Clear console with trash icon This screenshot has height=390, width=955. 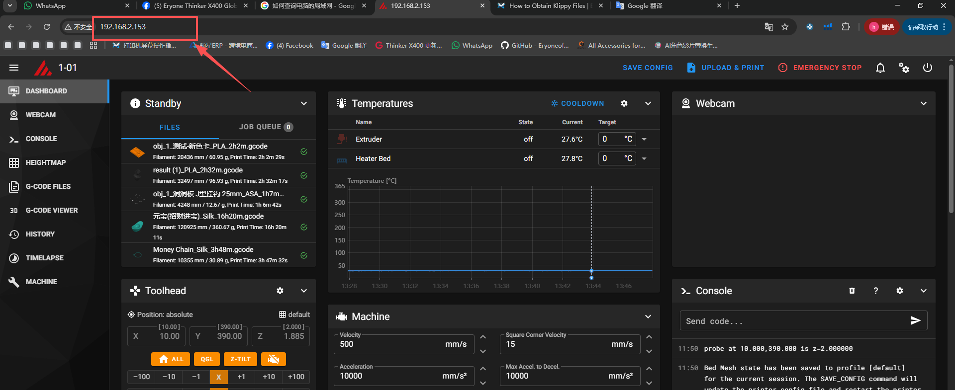[x=852, y=291]
